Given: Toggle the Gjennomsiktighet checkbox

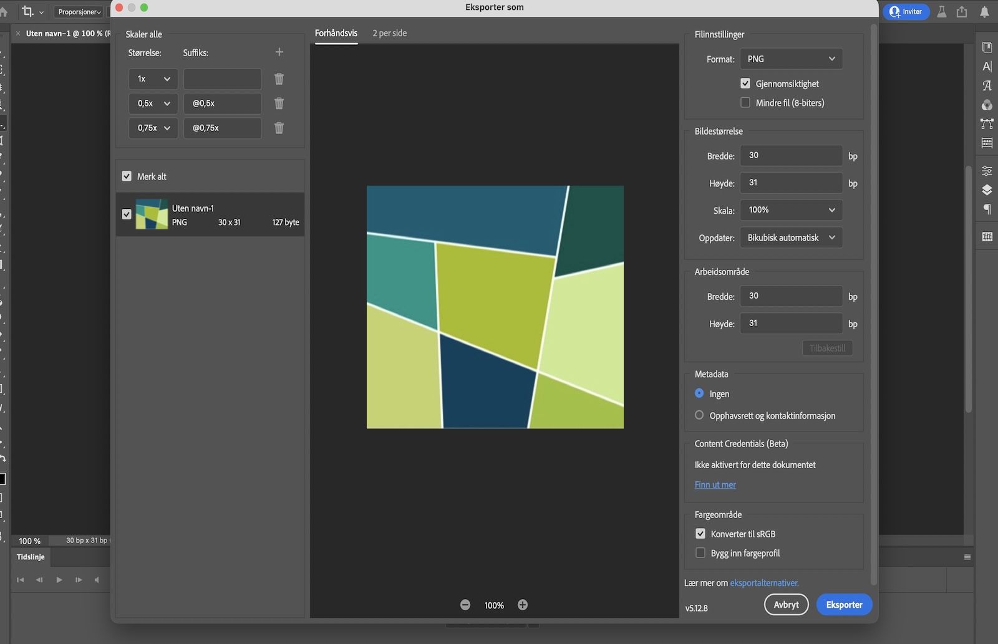Looking at the screenshot, I should click(x=745, y=84).
